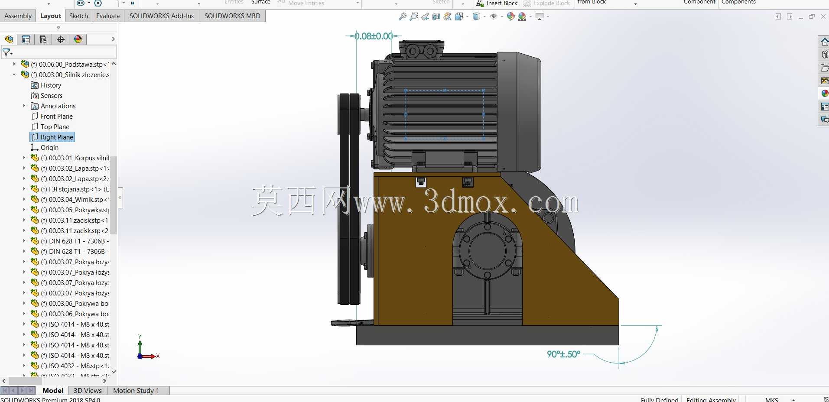Click the View Orientation cube icon
Image resolution: width=829 pixels, height=402 pixels.
tap(459, 16)
